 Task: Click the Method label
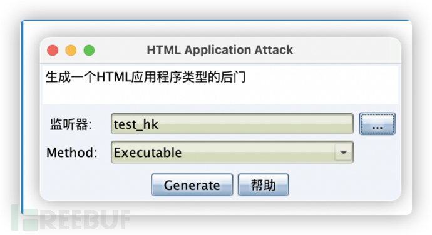(72, 152)
